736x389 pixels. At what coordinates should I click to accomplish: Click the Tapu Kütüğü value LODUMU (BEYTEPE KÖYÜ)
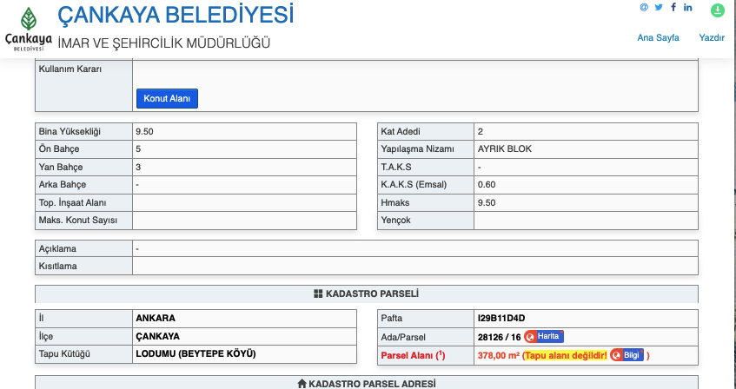point(196,353)
